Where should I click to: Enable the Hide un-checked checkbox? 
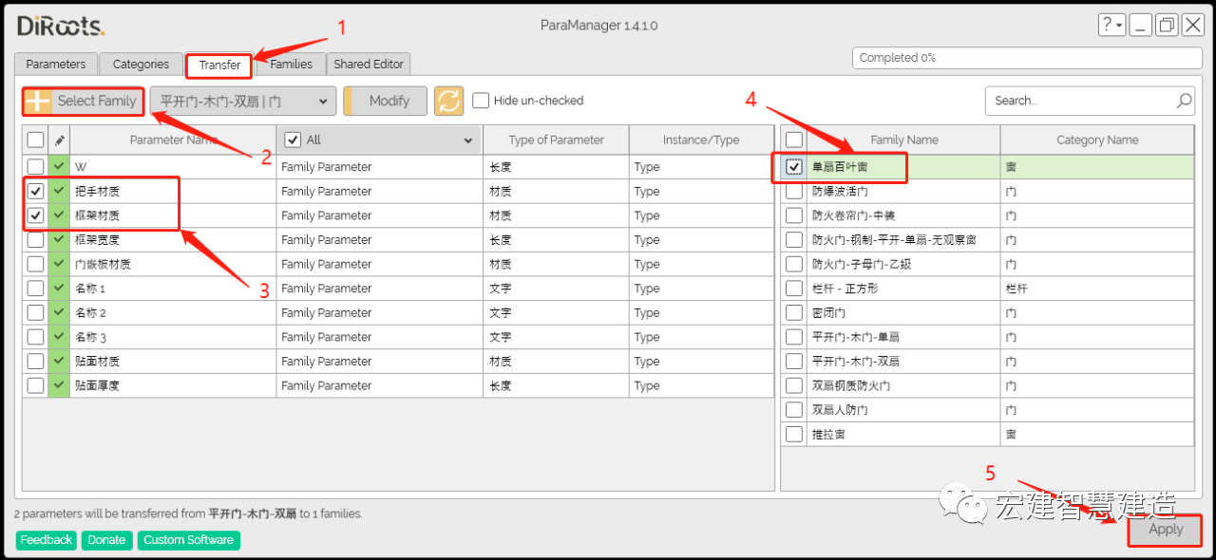[481, 101]
